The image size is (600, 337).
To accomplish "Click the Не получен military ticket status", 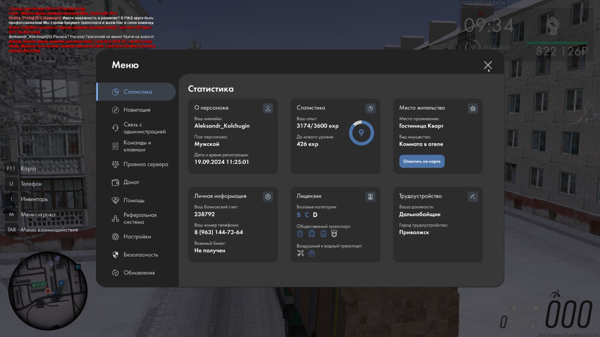I will click(x=210, y=250).
